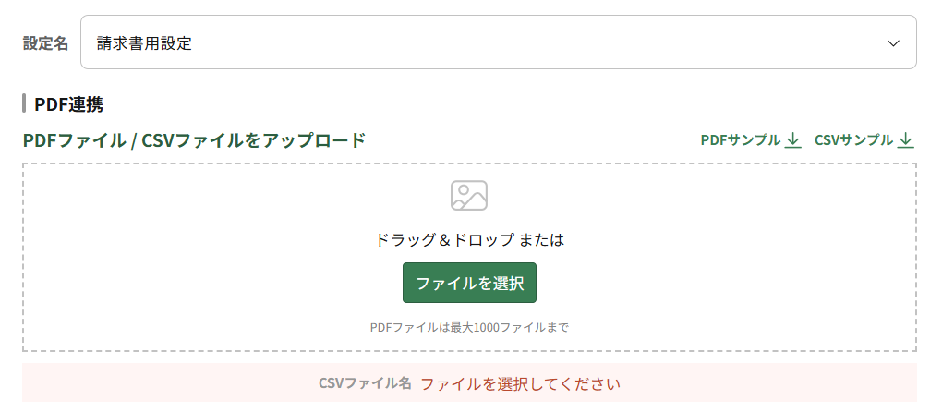The width and height of the screenshot is (942, 412).
Task: Click the dashed border of the upload drop zone
Action: coord(23,259)
